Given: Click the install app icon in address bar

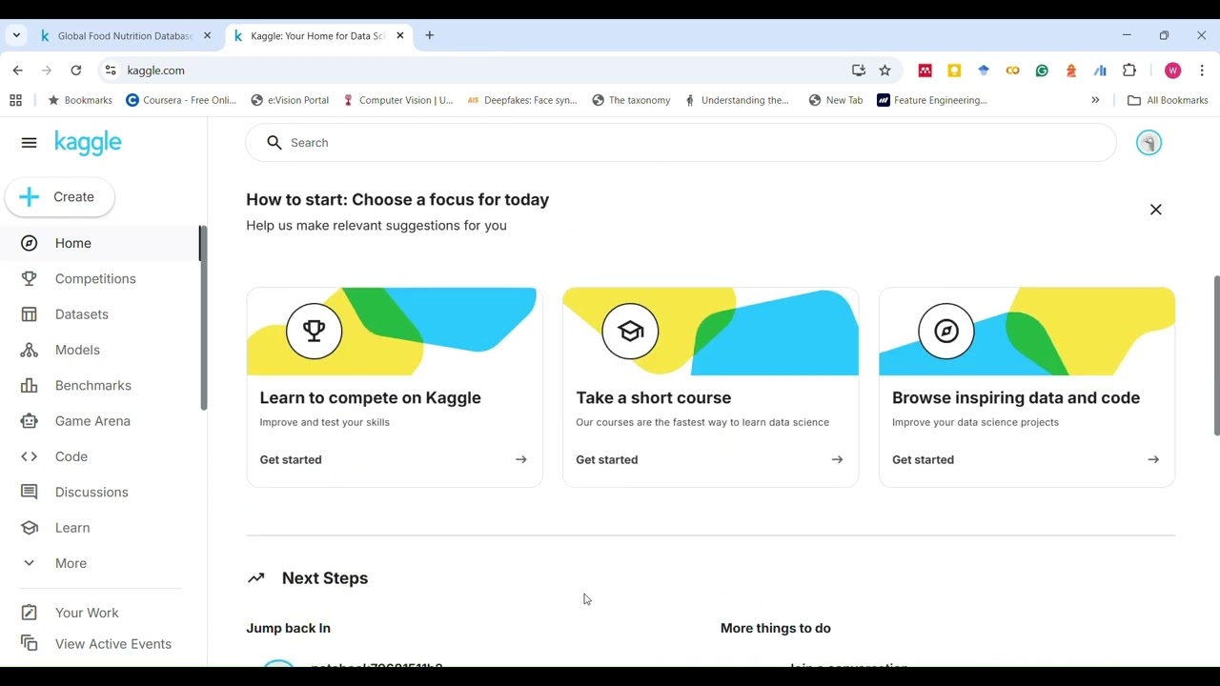Looking at the screenshot, I should (859, 71).
